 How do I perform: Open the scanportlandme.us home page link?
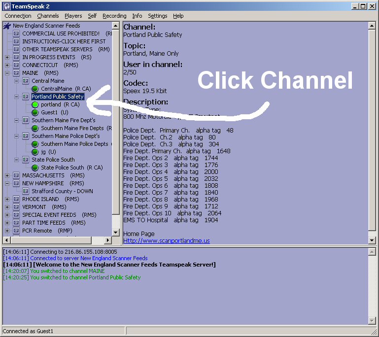coord(167,241)
